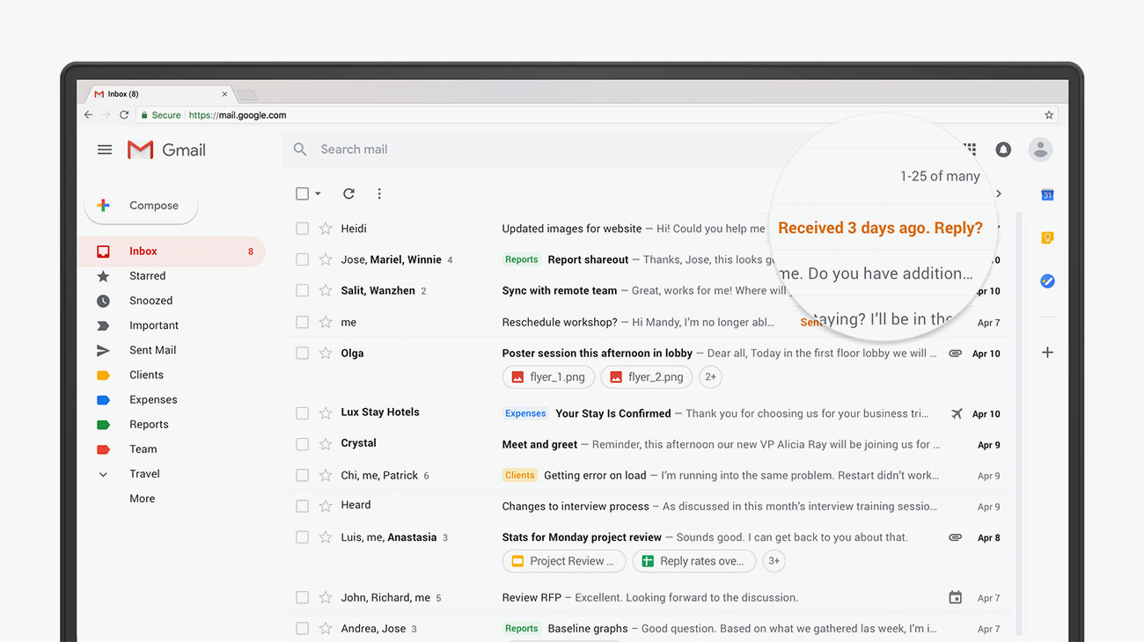The image size is (1144, 642).
Task: Open Google Keep from side panel
Action: (x=1047, y=238)
